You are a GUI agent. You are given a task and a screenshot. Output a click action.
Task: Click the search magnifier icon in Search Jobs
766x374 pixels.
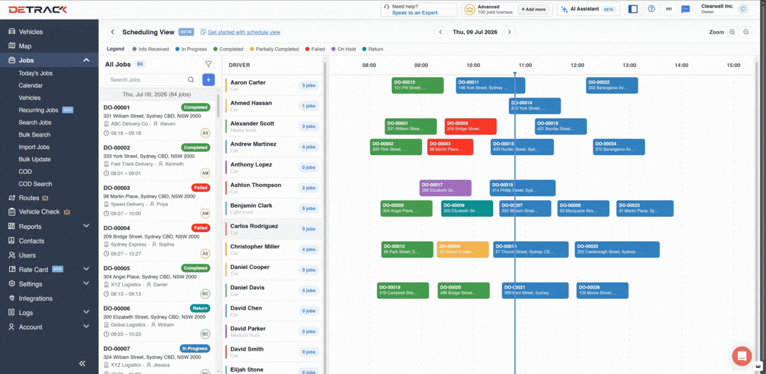(191, 80)
